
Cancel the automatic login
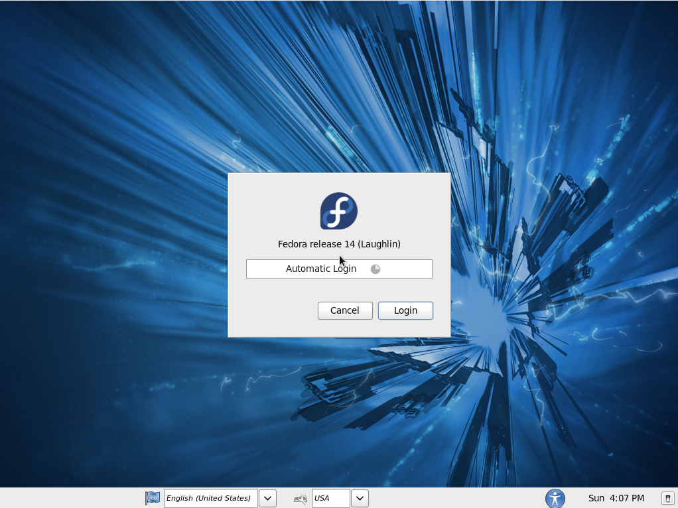[x=345, y=310]
